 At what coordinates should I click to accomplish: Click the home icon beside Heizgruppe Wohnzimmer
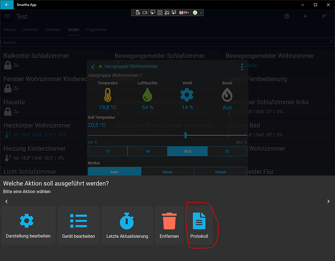100,66
